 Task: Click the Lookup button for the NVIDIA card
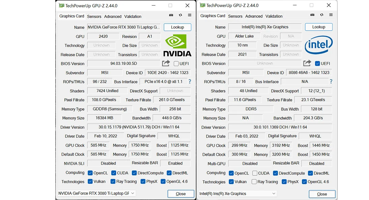(177, 27)
